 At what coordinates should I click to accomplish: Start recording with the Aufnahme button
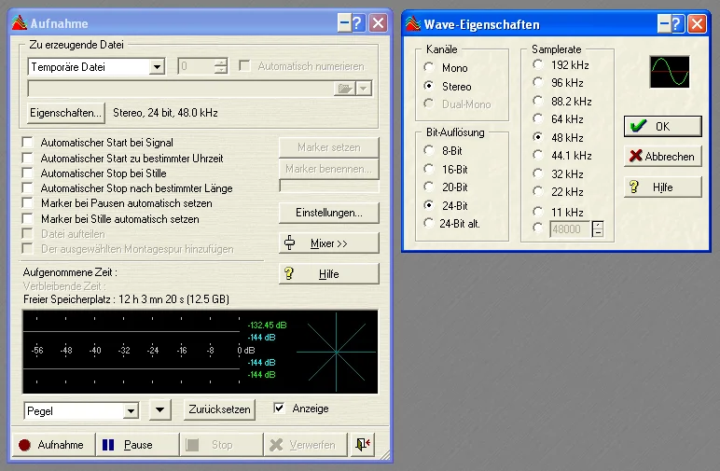52,445
